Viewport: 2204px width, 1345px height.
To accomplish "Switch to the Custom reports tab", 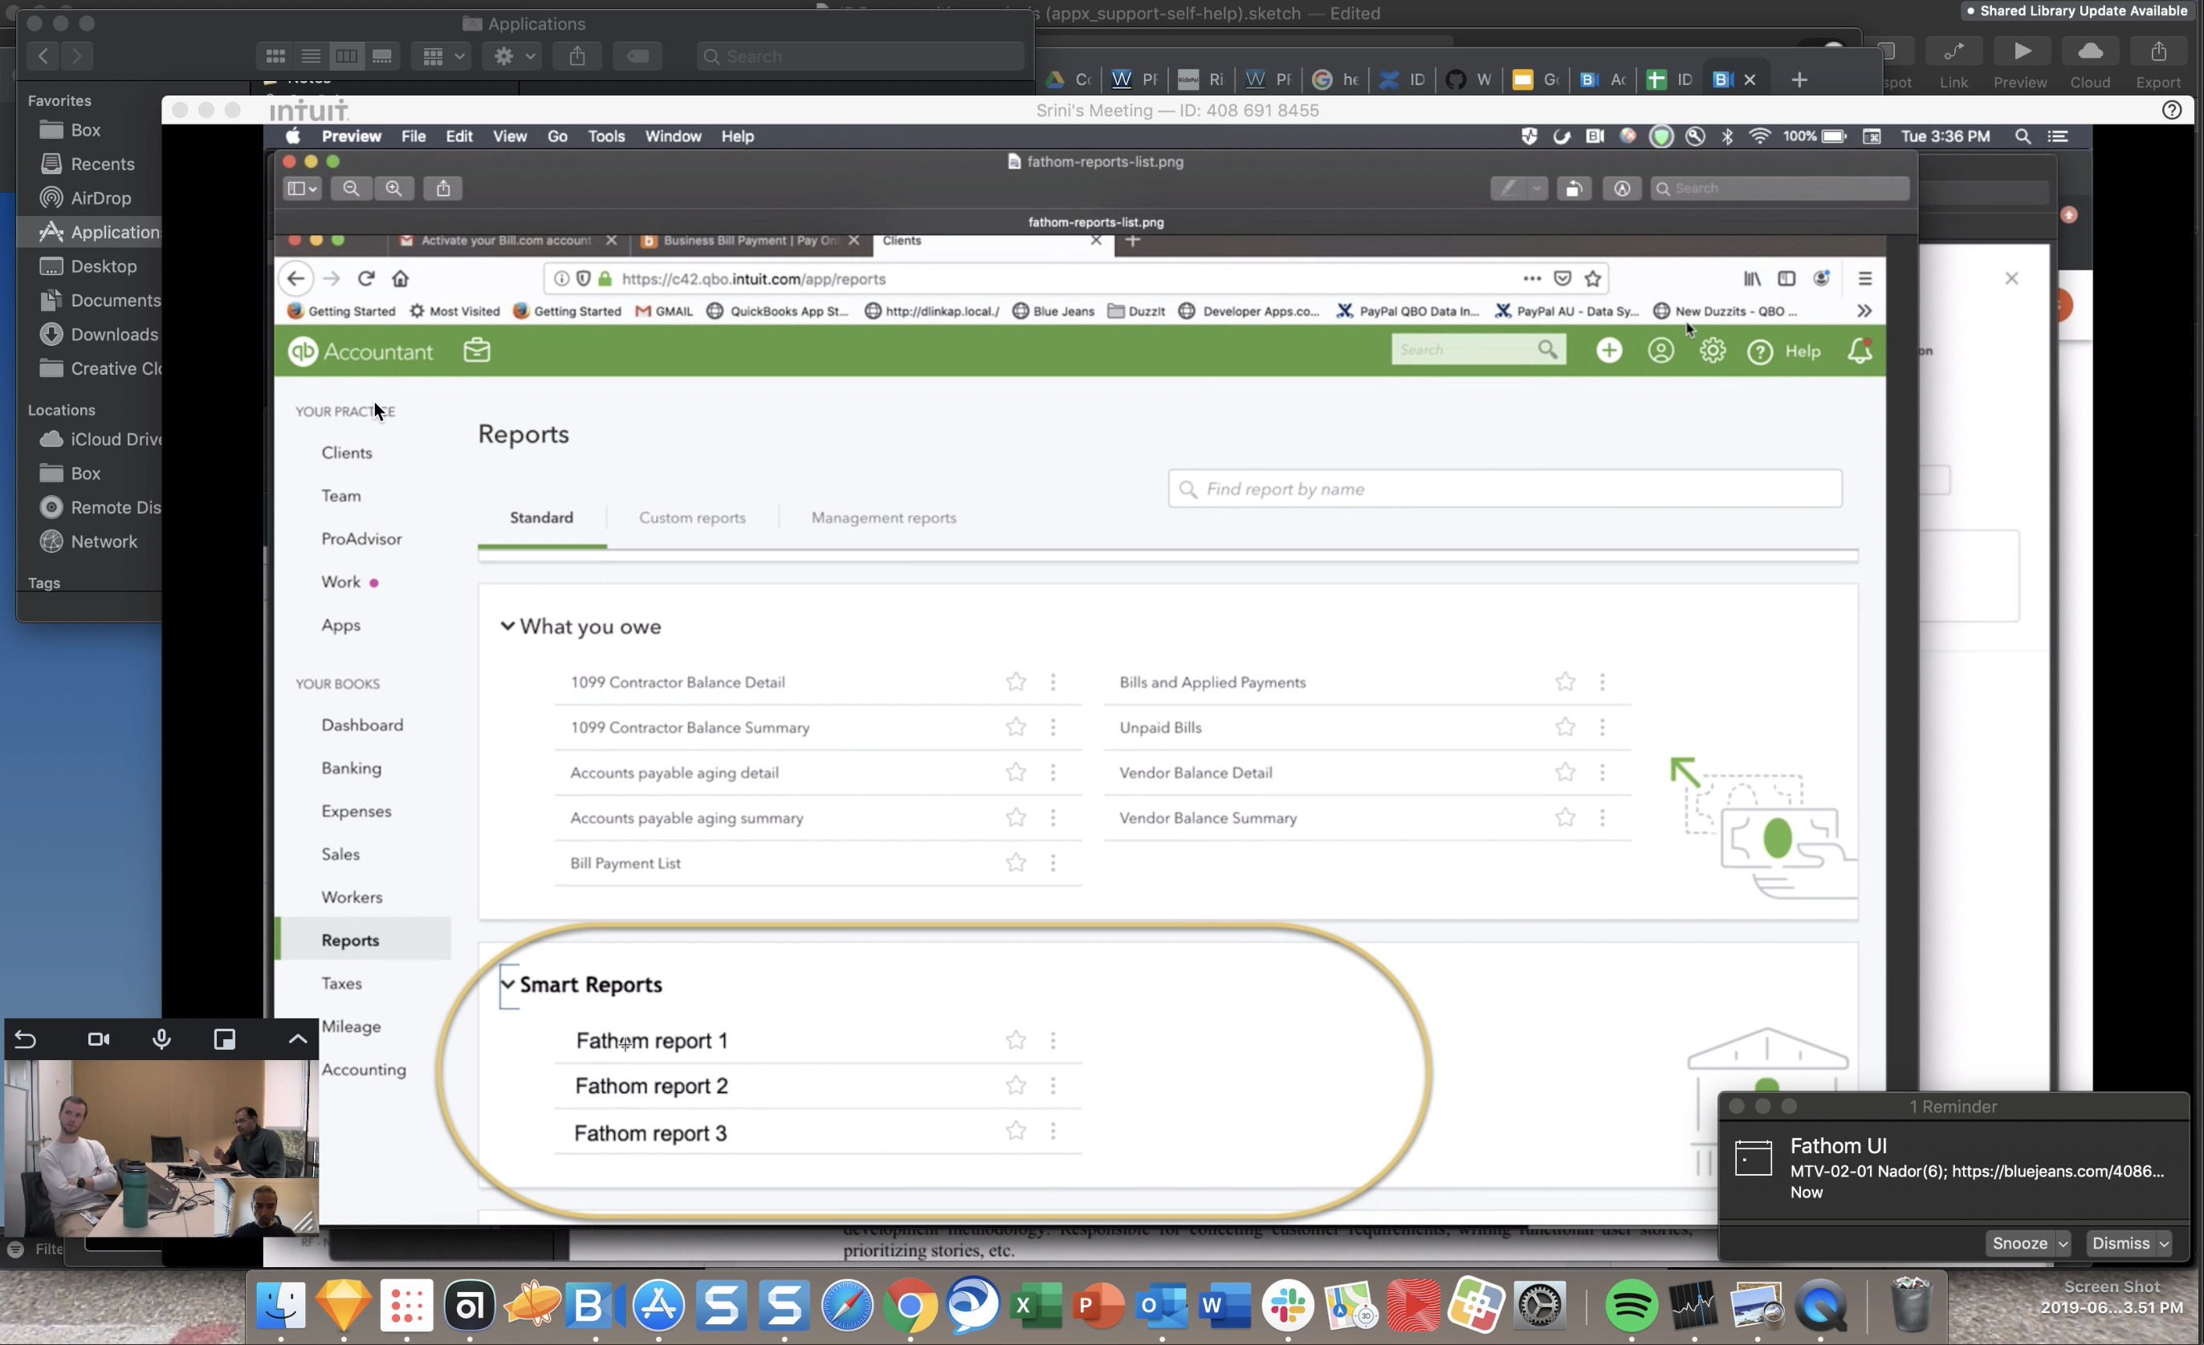I will pyautogui.click(x=691, y=518).
